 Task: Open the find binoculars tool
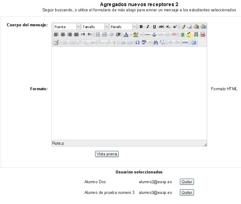(156, 43)
